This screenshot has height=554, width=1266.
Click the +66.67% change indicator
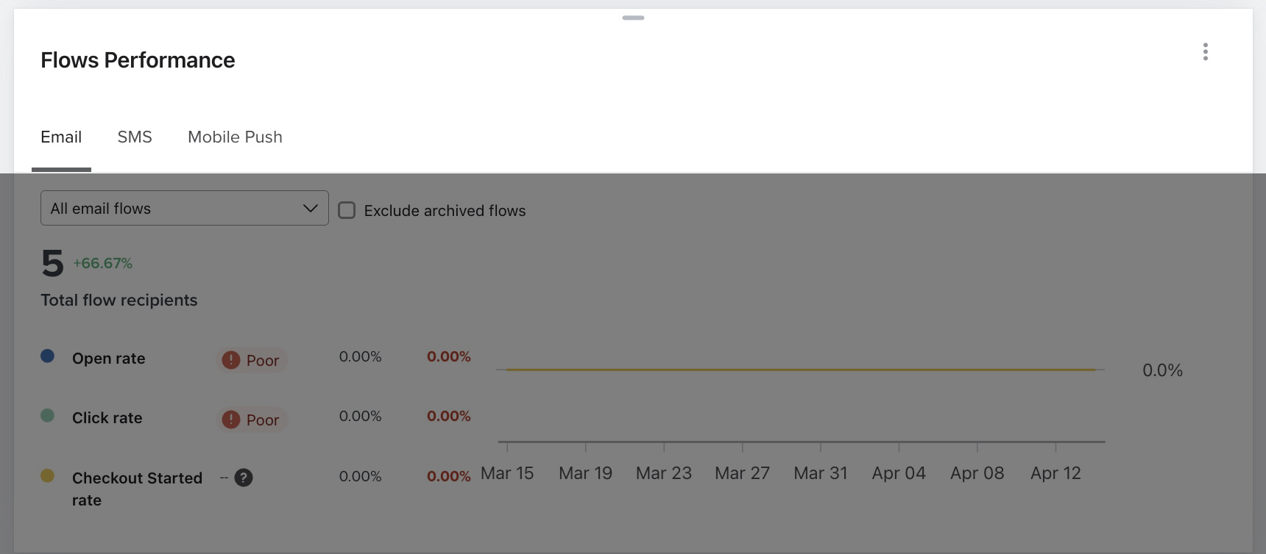pos(103,263)
